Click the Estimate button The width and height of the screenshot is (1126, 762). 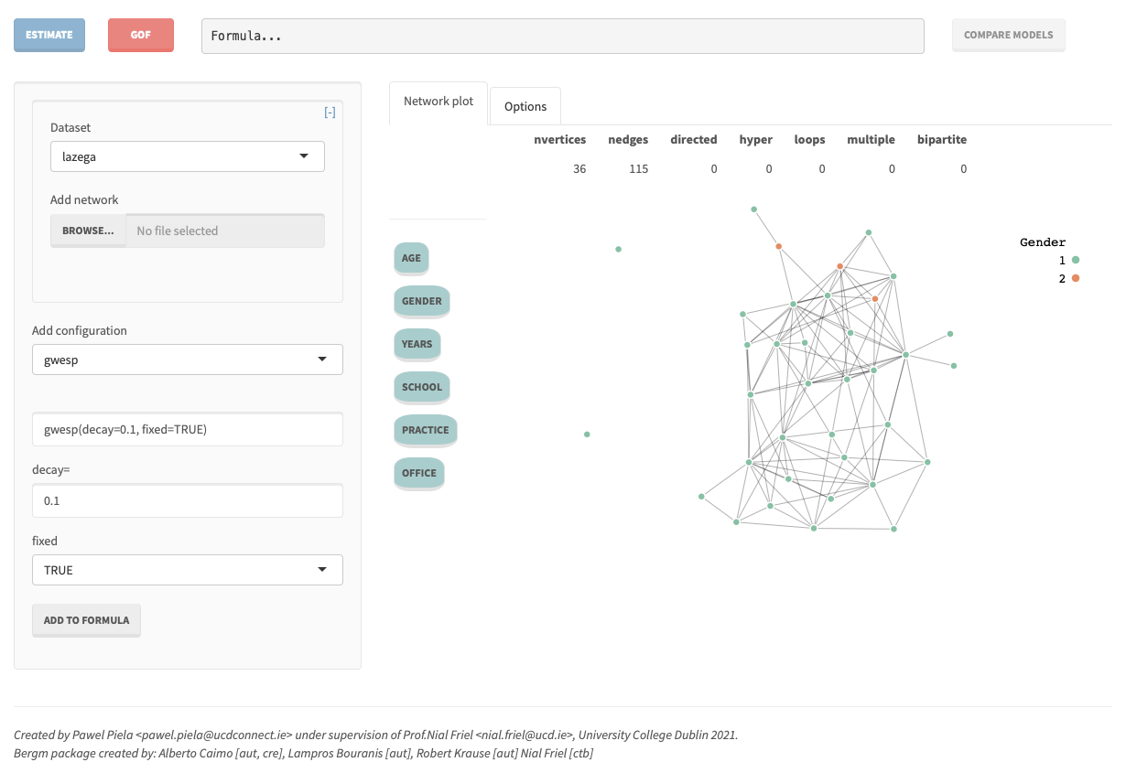pos(49,35)
